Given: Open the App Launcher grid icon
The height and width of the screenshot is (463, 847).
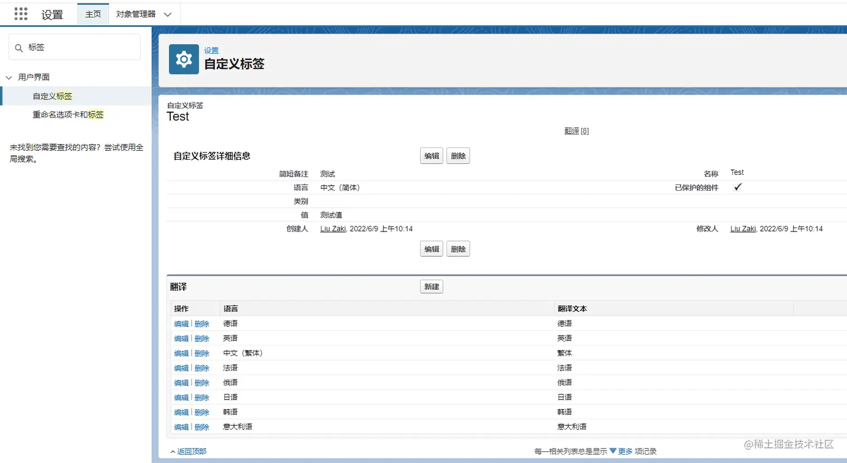Looking at the screenshot, I should (x=21, y=14).
